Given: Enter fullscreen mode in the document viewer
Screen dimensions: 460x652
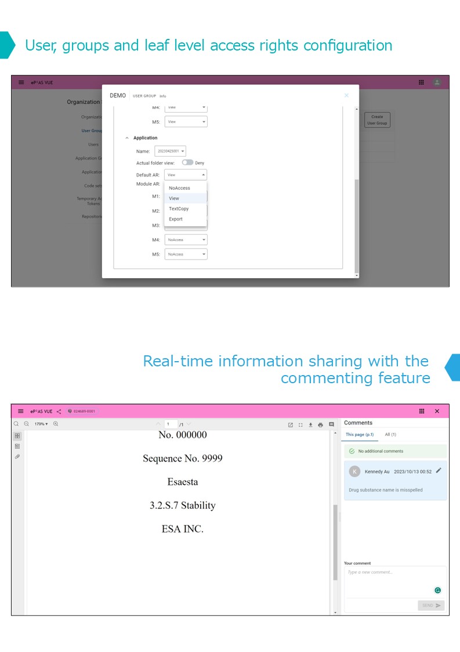Looking at the screenshot, I should tap(300, 425).
